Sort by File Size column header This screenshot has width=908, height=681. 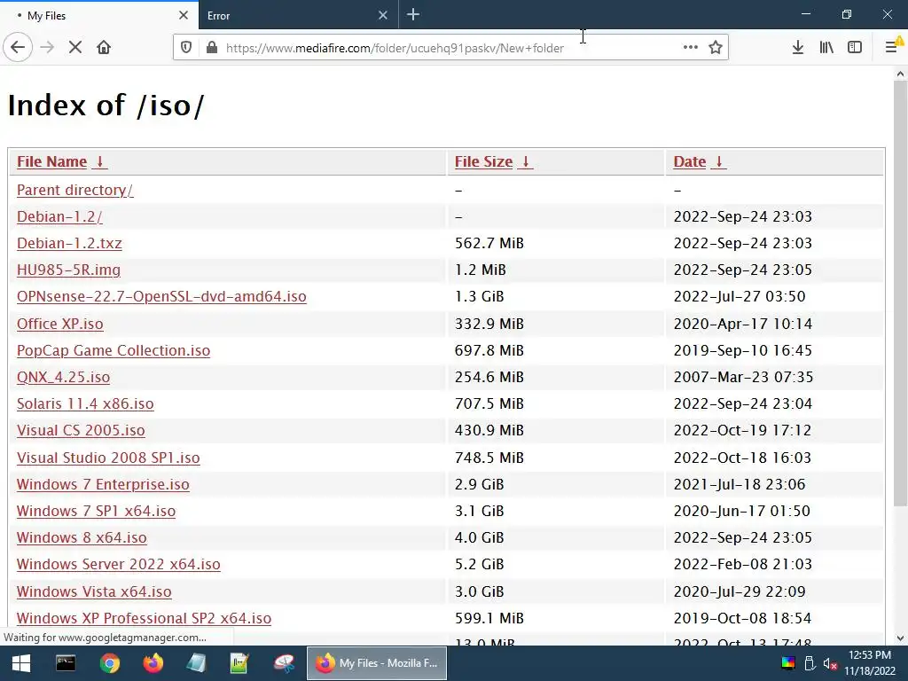(483, 161)
